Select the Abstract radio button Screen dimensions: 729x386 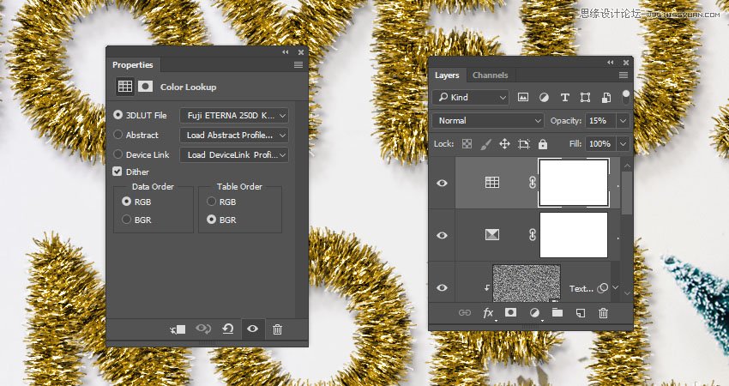pos(118,135)
